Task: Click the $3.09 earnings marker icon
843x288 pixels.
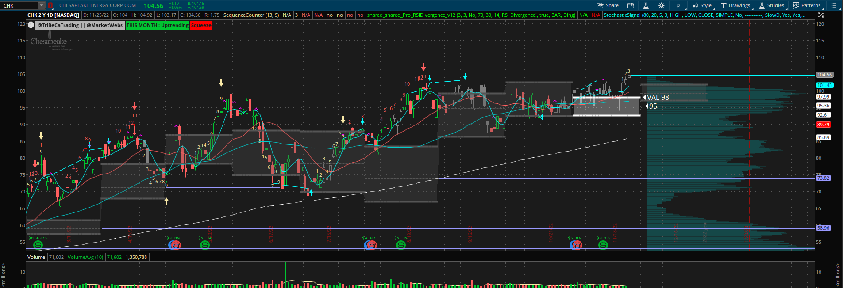Action: pyautogui.click(x=174, y=245)
